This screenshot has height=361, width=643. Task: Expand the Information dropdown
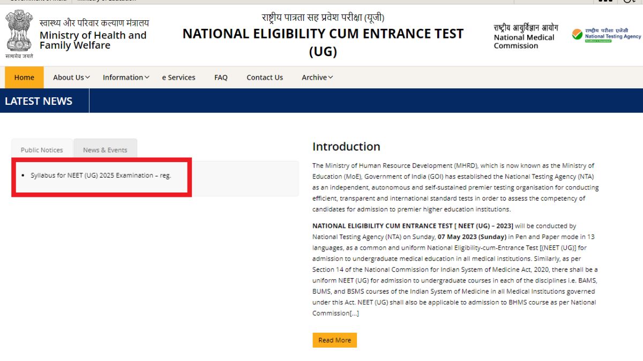pyautogui.click(x=125, y=77)
